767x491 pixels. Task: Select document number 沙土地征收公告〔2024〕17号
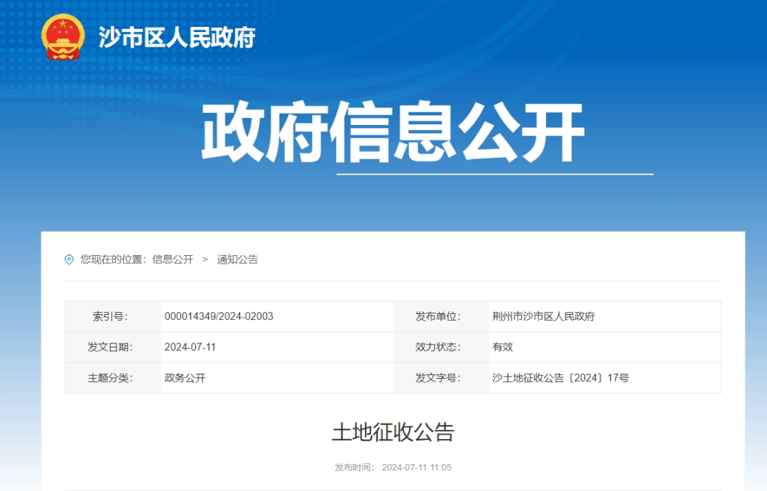(560, 378)
